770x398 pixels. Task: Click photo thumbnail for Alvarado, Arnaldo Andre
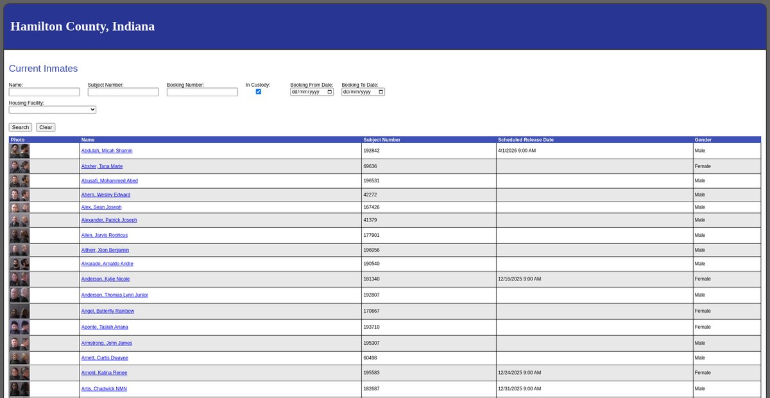coord(19,264)
